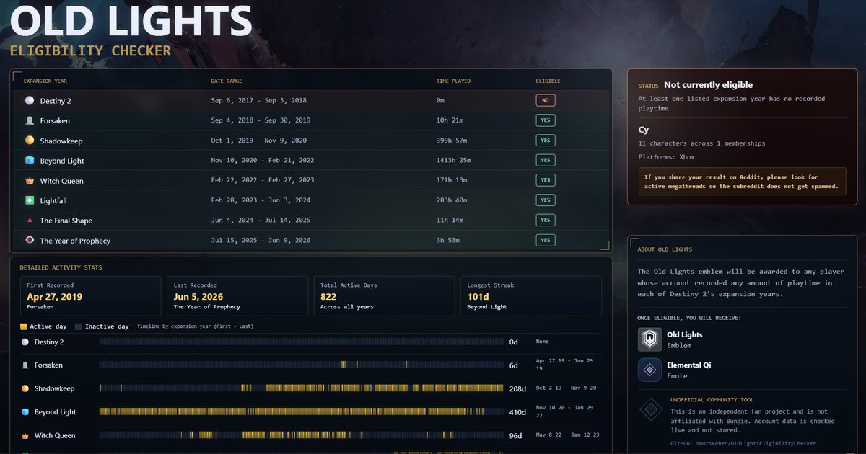This screenshot has height=454, width=866.
Task: Click the Last Recorded Jun 5, 2026 card
Action: point(237,295)
